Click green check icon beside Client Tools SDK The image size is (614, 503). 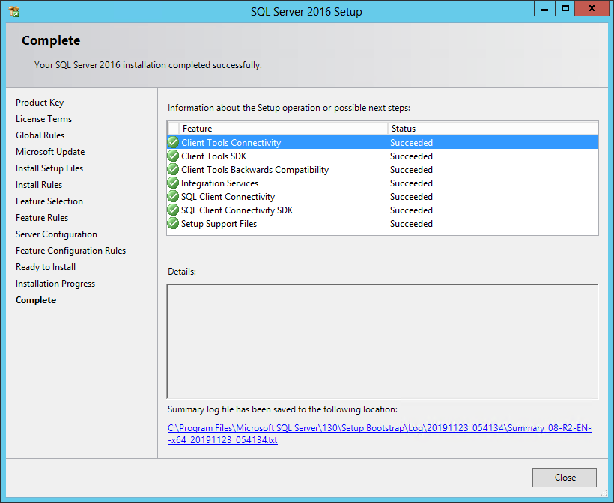pos(173,156)
